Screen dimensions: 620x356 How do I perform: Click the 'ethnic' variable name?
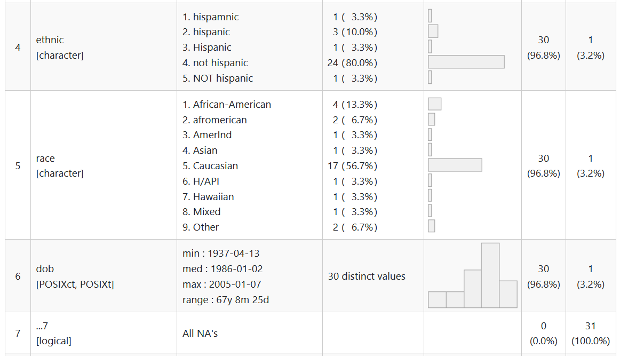[50, 40]
